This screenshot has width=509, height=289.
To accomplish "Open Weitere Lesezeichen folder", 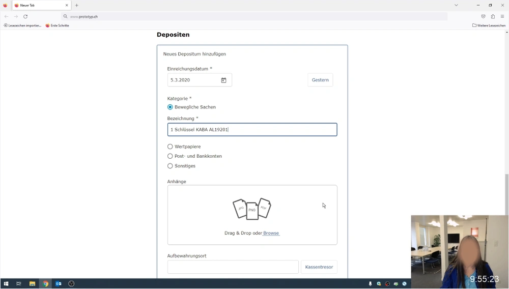I will click(489, 25).
